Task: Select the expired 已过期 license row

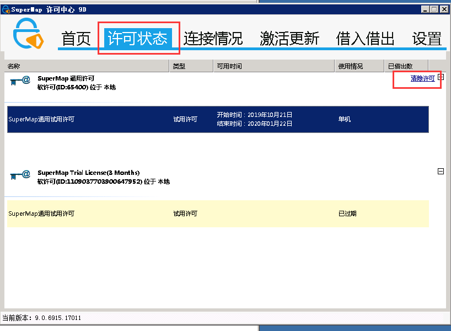Action: [218, 214]
